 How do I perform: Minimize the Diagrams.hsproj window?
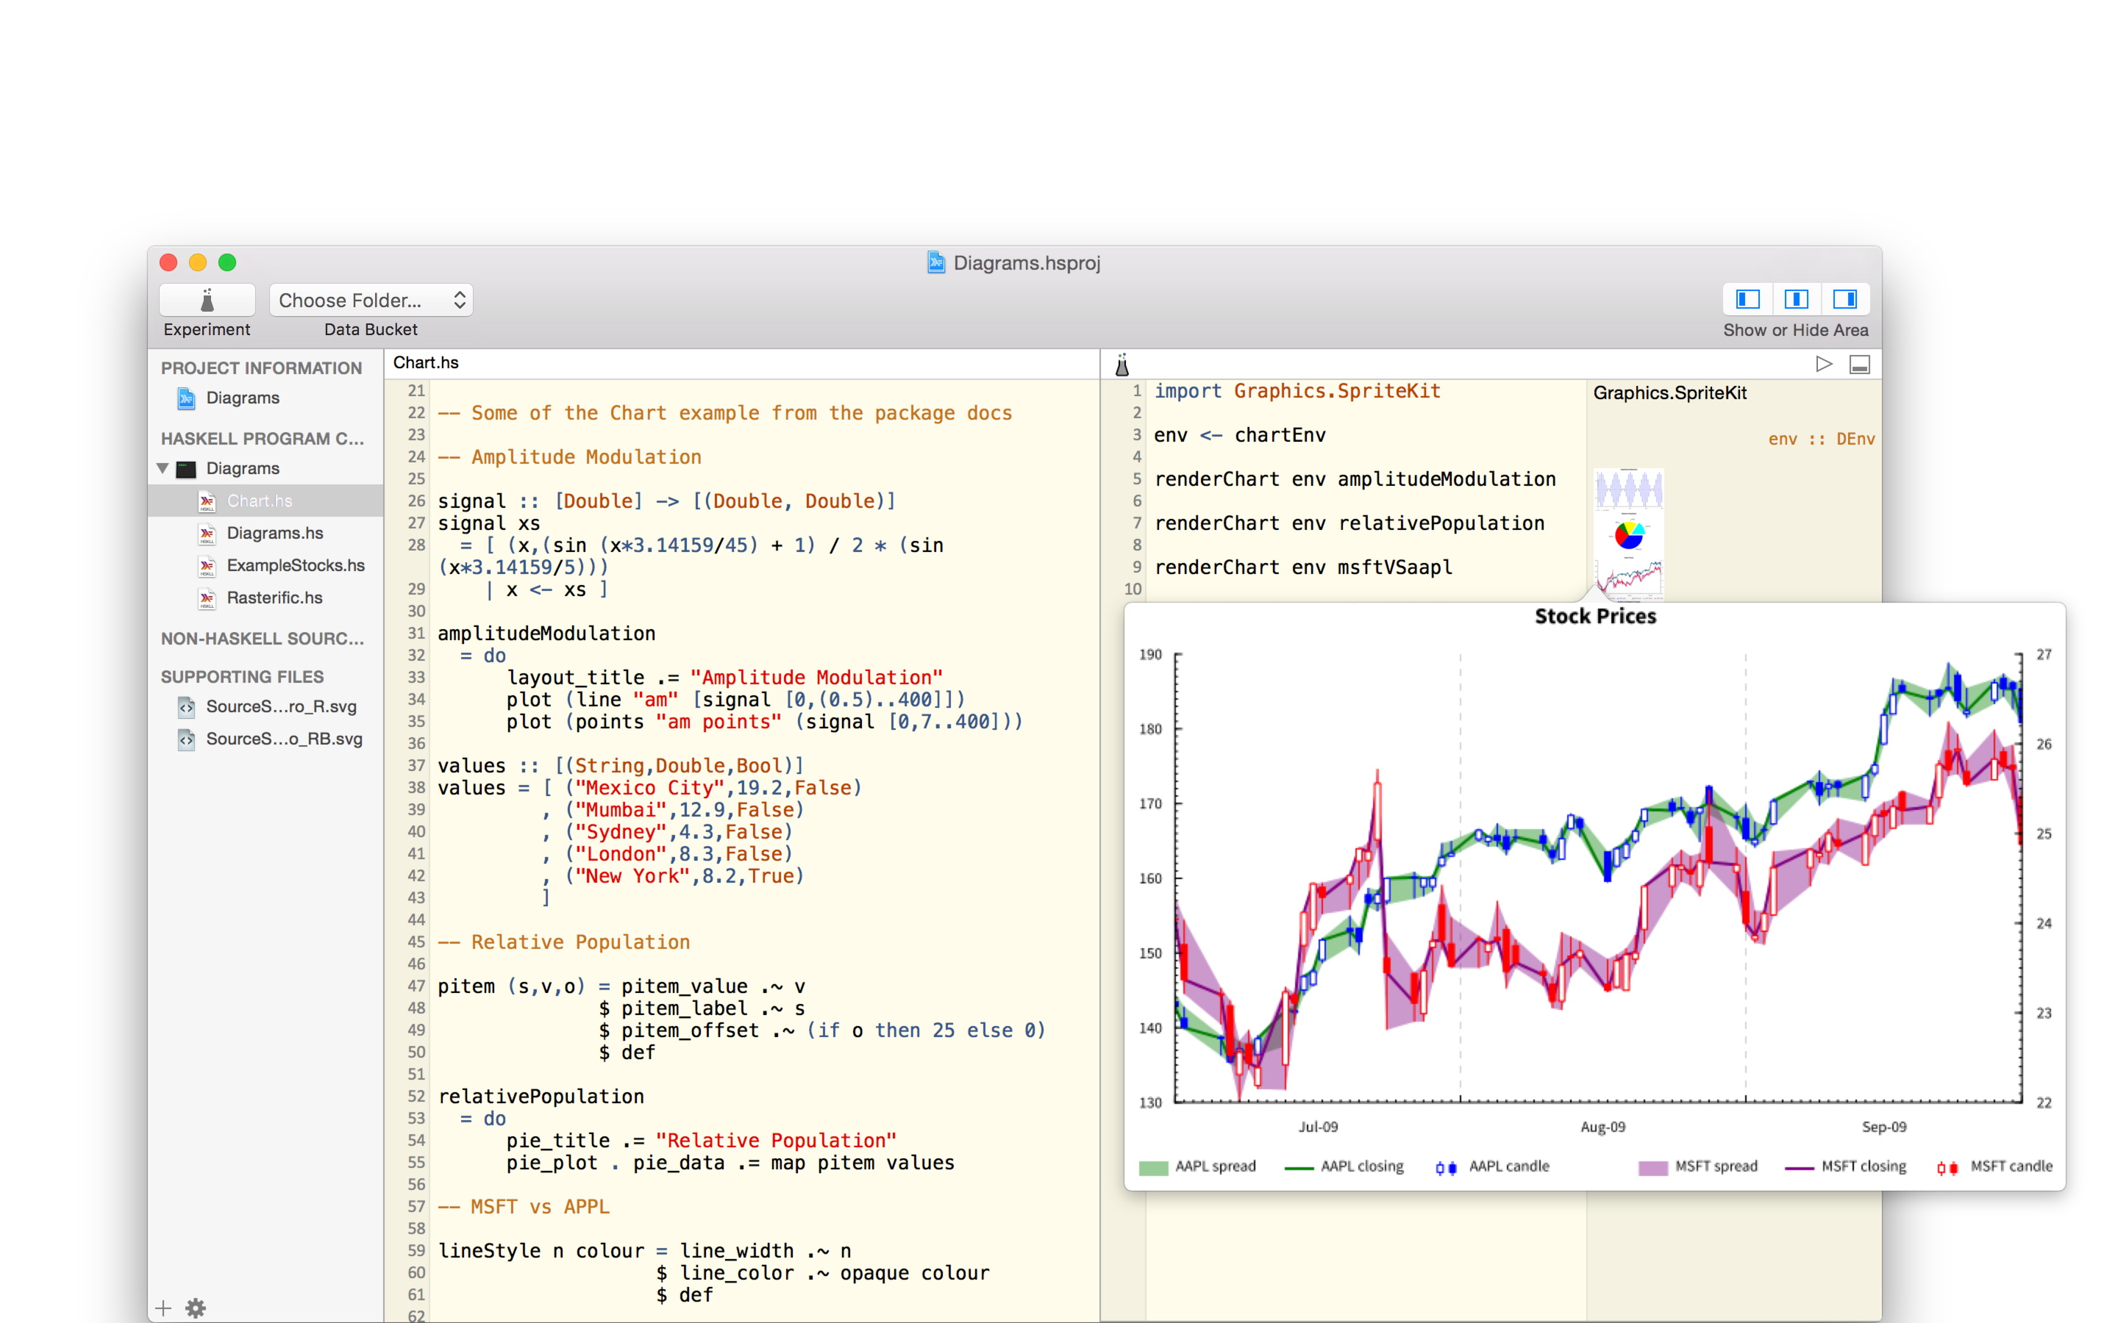click(x=198, y=262)
